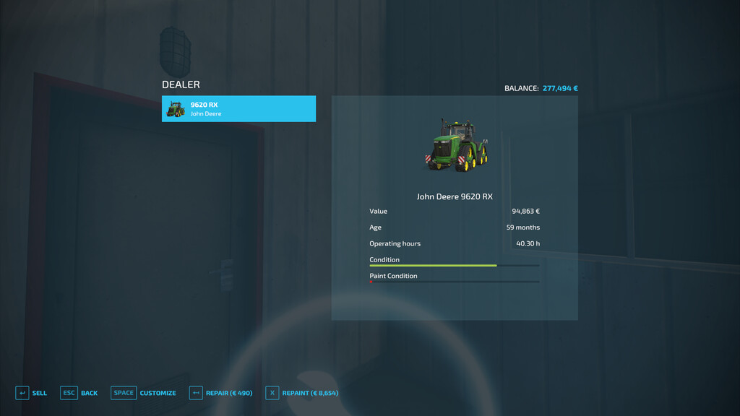Click the Value row showing 94,863 €
This screenshot has width=740, height=416.
pyautogui.click(x=454, y=212)
